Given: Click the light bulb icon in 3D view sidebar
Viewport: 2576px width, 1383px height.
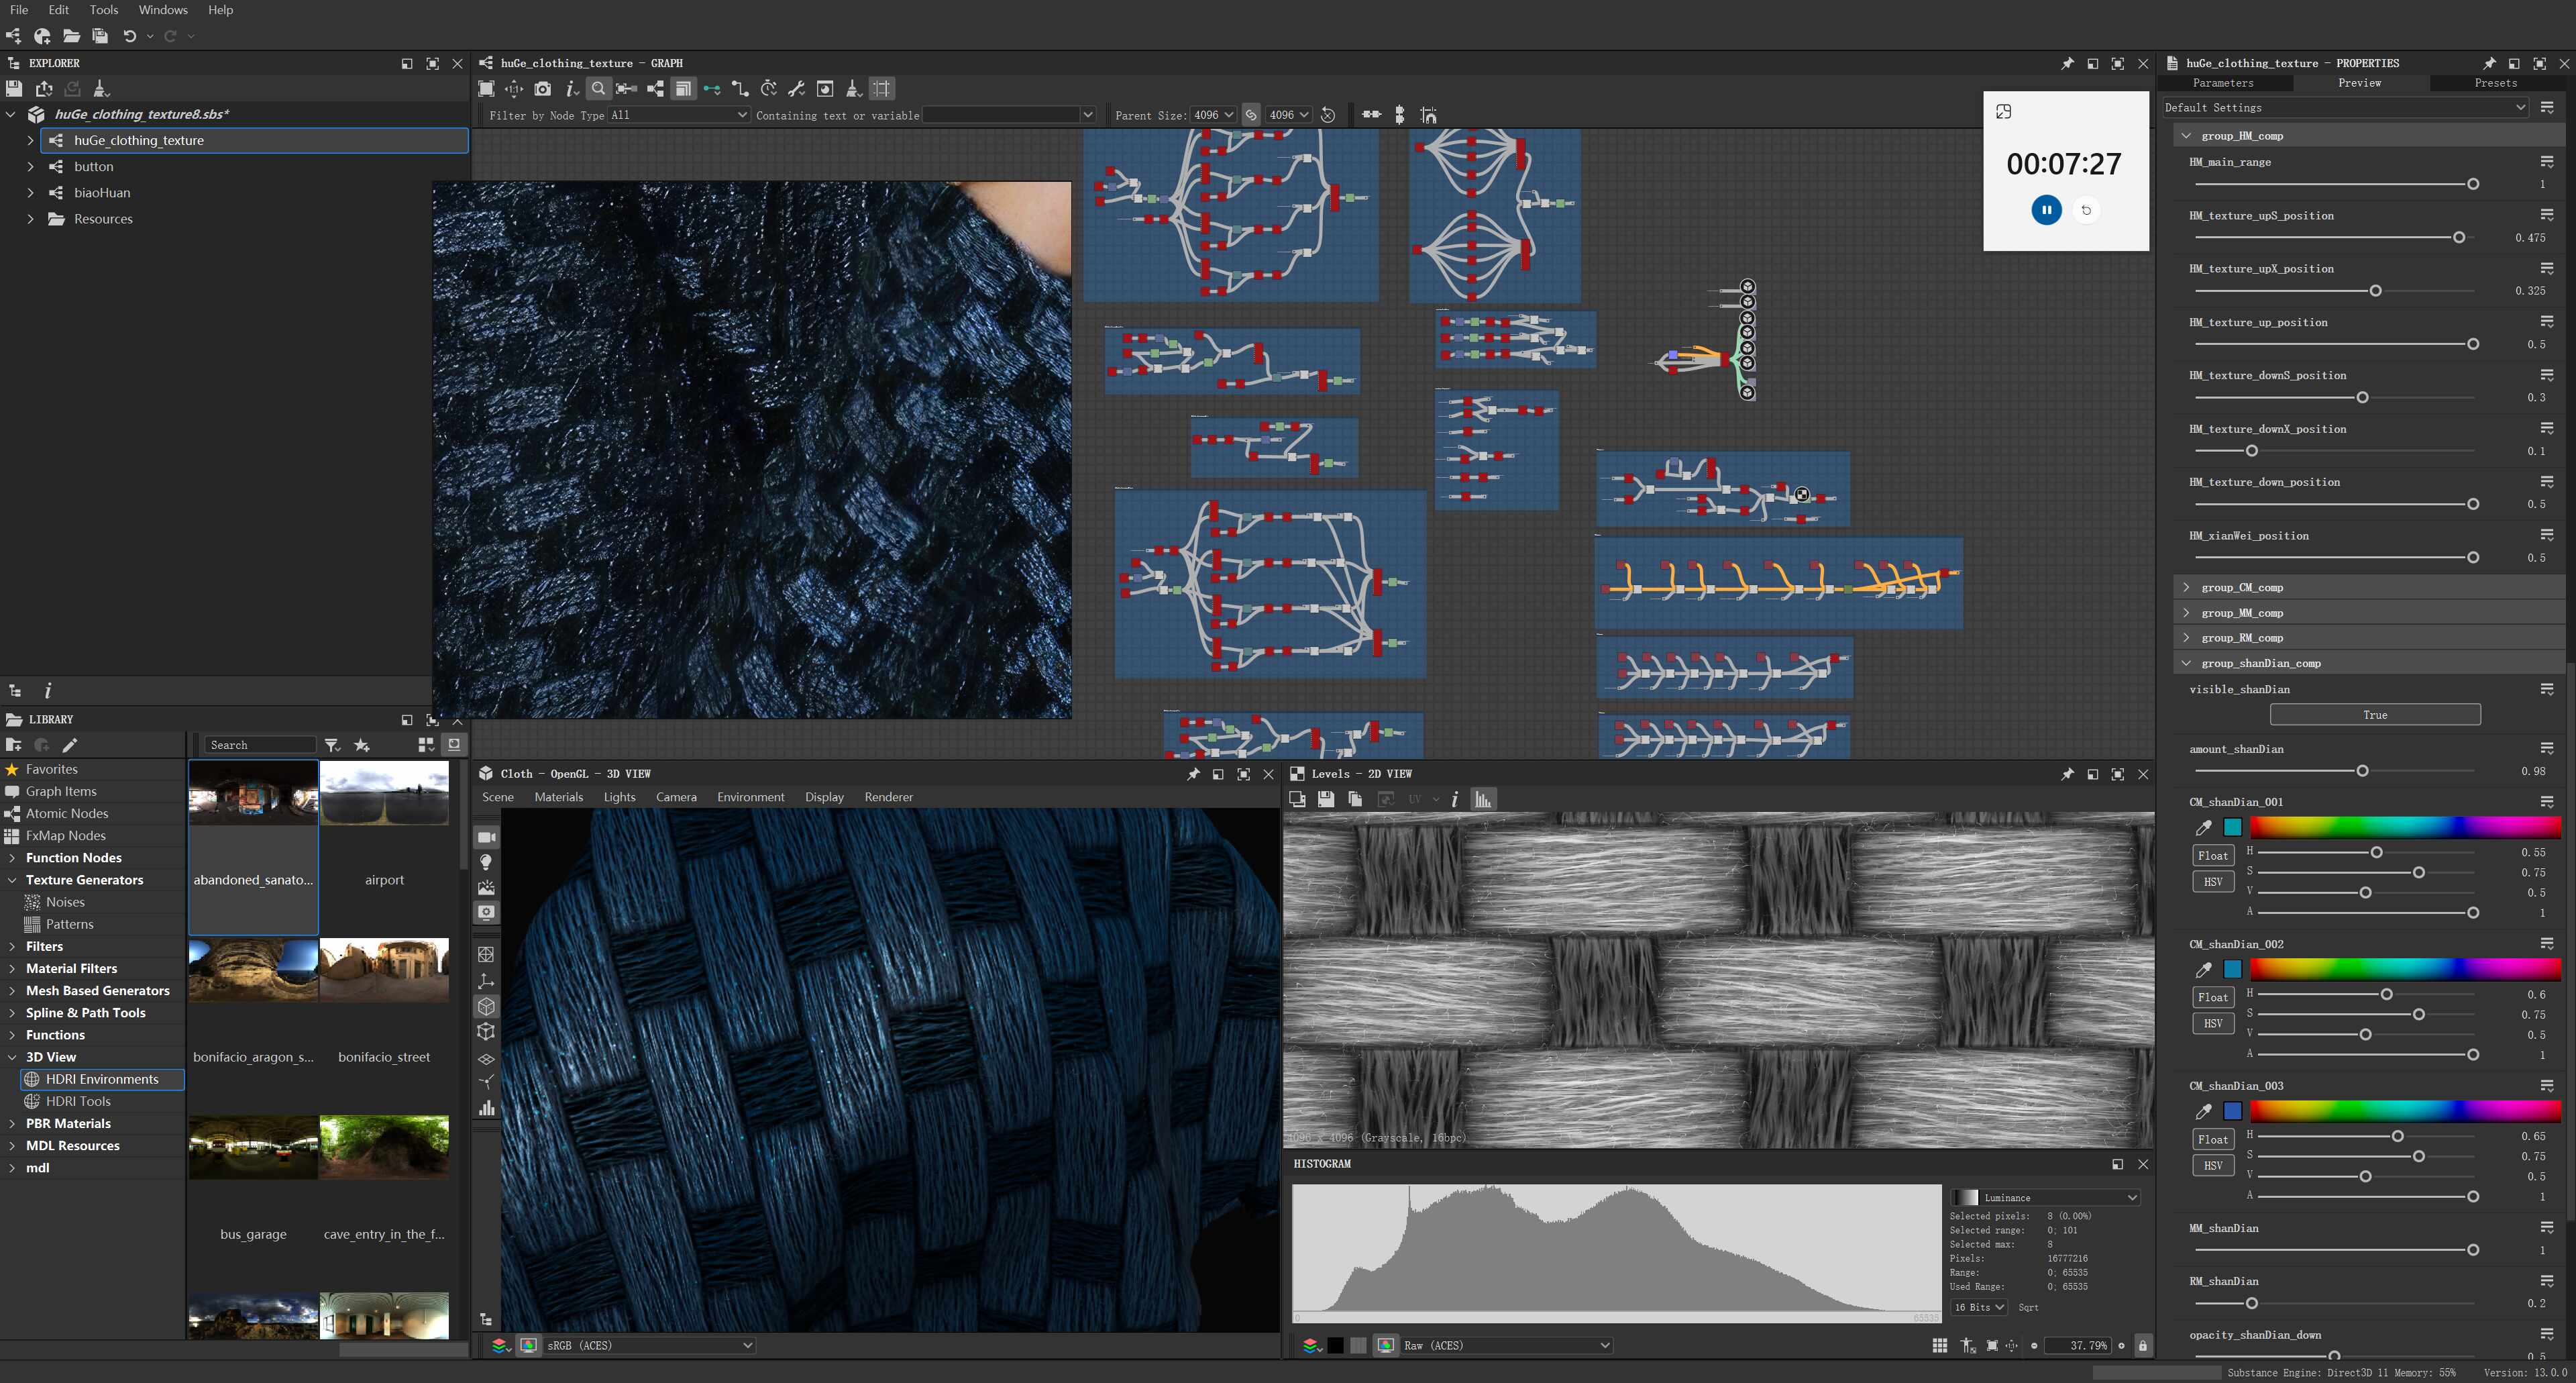Looking at the screenshot, I should 486,862.
